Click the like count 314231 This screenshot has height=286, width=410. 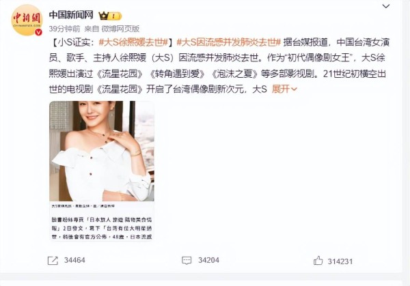tap(340, 261)
